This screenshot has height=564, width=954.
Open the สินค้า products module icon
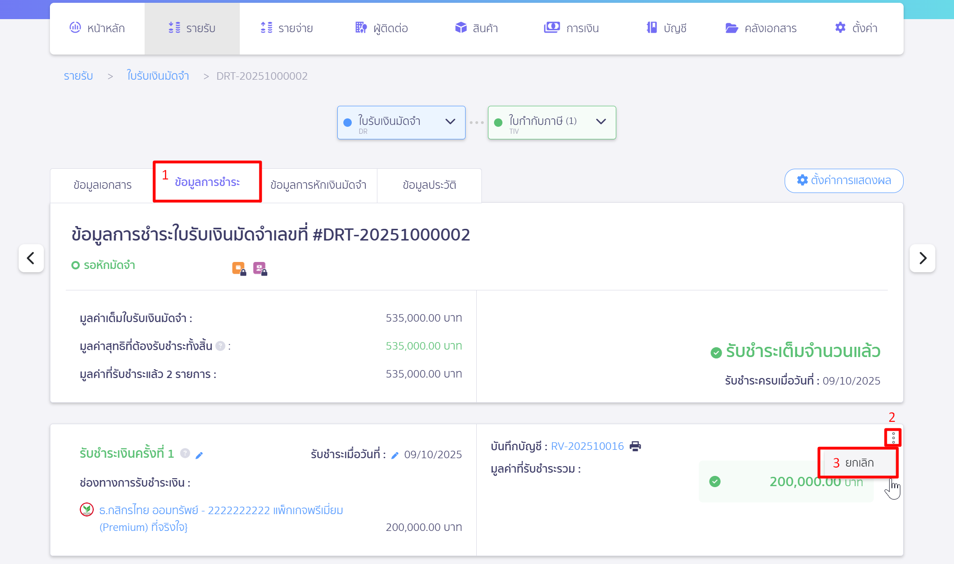(461, 28)
